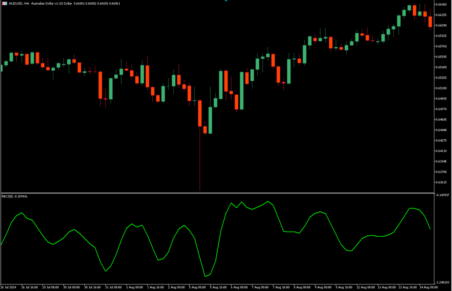Click the 14 Aug 08:00 time label
452x291 pixels.
428,287
